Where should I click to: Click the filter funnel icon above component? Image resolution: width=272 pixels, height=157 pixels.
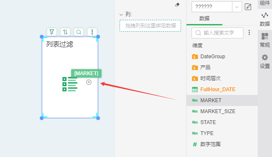[52, 32]
